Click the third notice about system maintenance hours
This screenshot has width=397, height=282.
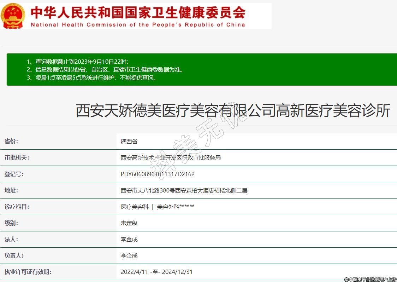pos(91,78)
